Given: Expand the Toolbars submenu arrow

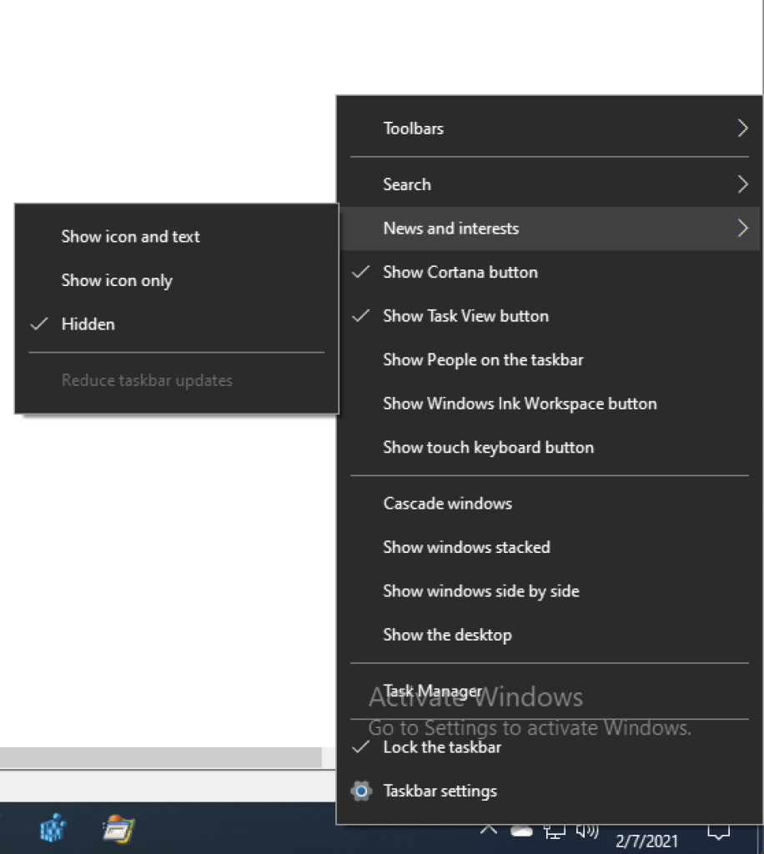Looking at the screenshot, I should [741, 128].
